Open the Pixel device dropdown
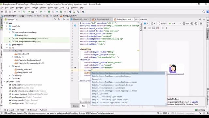The image size is (209, 118). (163, 24)
